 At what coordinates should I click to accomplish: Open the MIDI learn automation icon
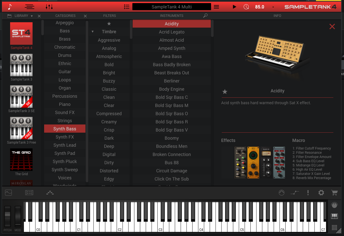(x=295, y=193)
